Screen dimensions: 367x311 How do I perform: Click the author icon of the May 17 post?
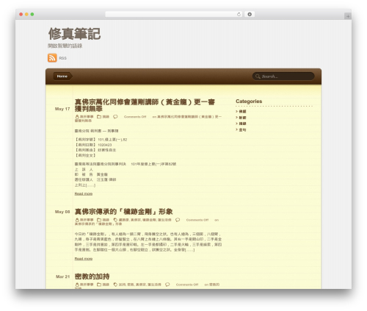point(77,117)
